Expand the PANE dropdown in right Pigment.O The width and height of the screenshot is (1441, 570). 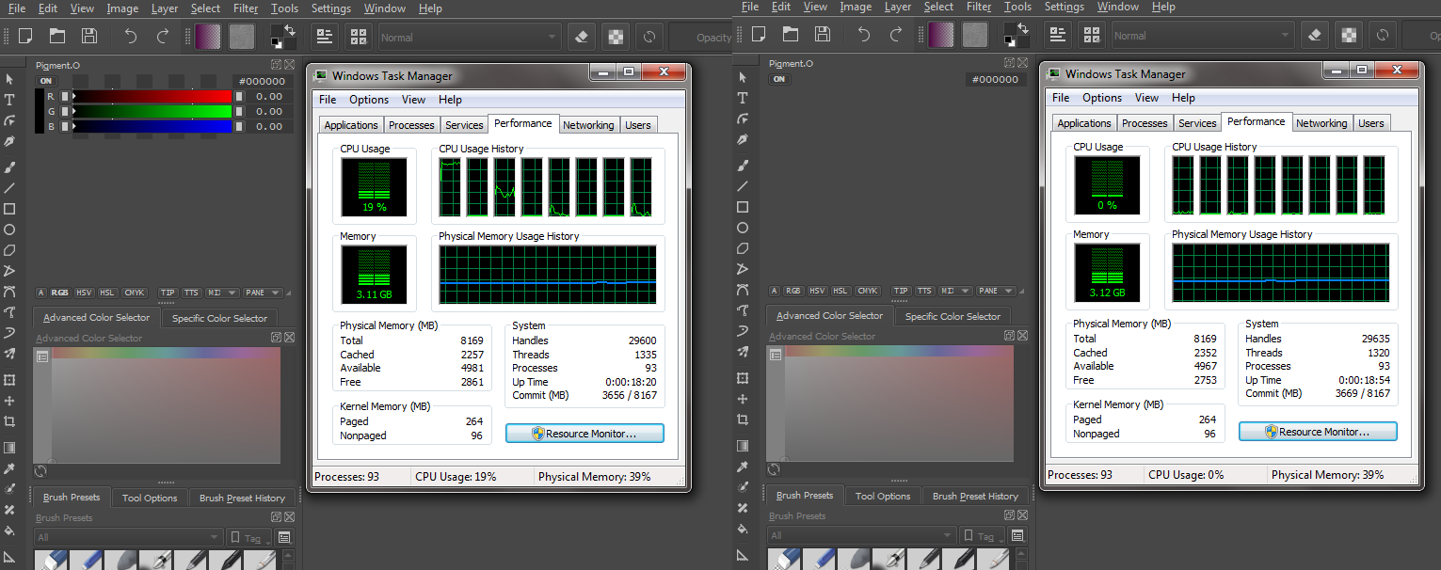(995, 291)
